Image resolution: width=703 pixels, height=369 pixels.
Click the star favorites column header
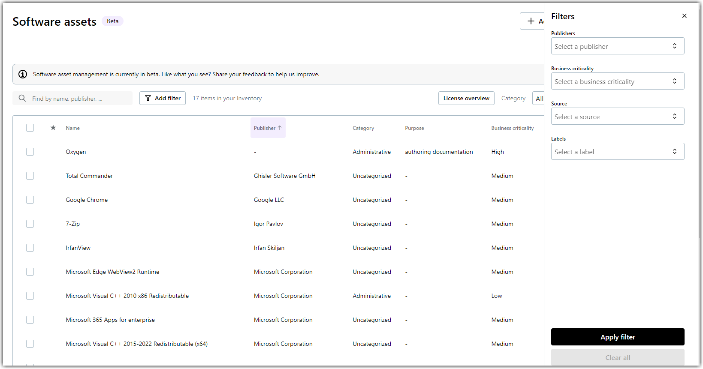coord(53,128)
